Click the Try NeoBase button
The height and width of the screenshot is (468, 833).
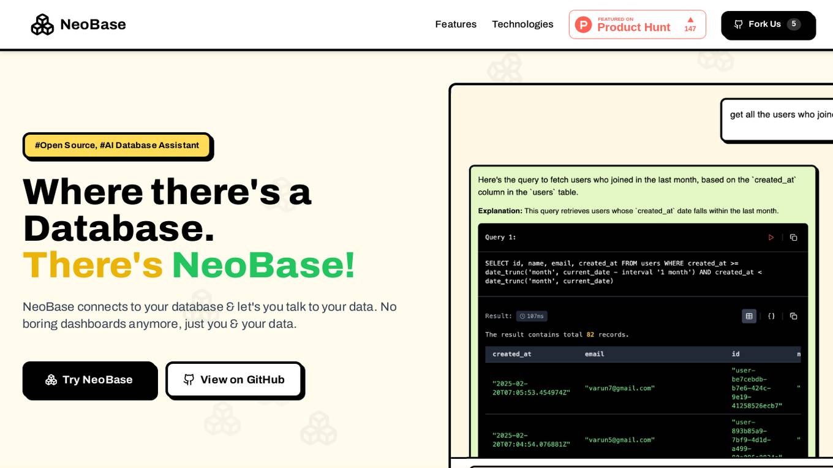89,380
